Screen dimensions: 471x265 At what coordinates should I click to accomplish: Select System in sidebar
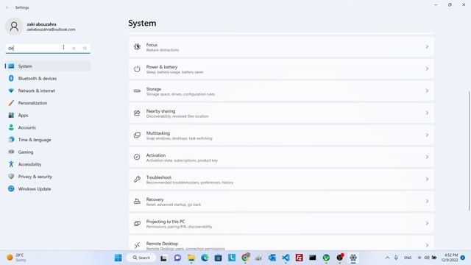(48, 66)
